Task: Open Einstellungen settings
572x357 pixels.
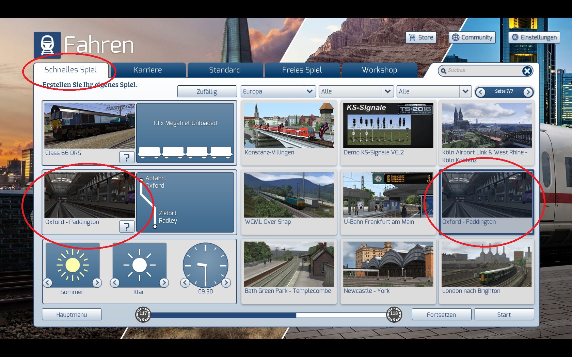Action: [x=534, y=37]
